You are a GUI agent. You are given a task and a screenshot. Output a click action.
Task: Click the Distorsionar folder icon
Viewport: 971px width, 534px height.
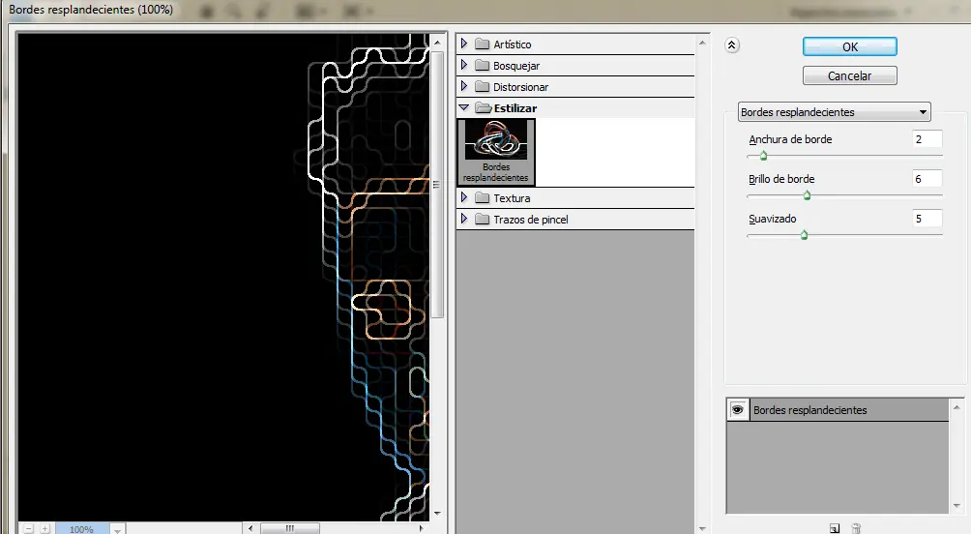(x=483, y=87)
